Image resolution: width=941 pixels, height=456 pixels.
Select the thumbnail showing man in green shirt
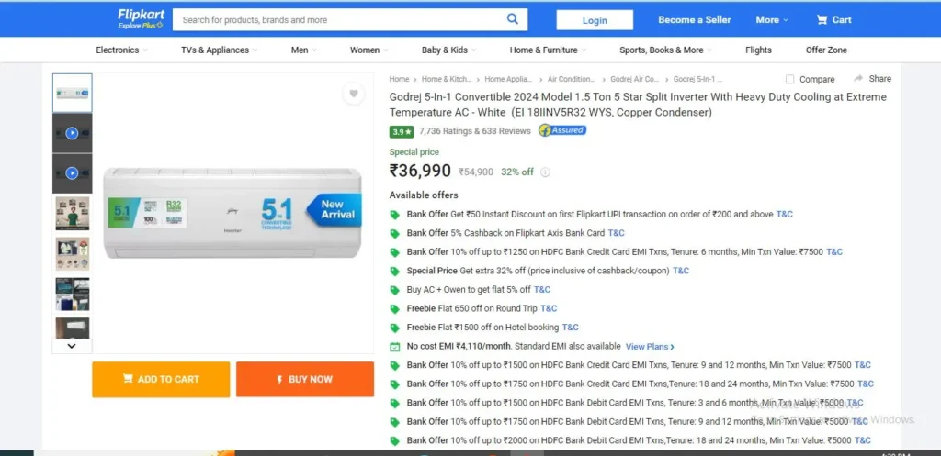coord(72,213)
